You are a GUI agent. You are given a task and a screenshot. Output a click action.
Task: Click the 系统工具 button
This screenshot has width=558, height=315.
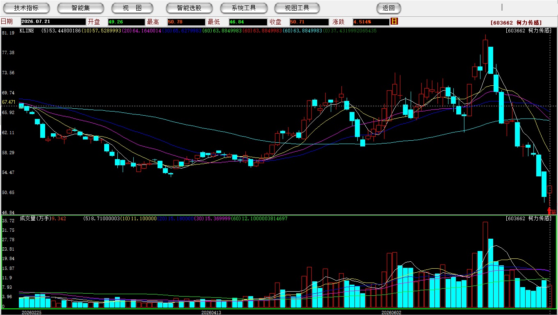(244, 8)
